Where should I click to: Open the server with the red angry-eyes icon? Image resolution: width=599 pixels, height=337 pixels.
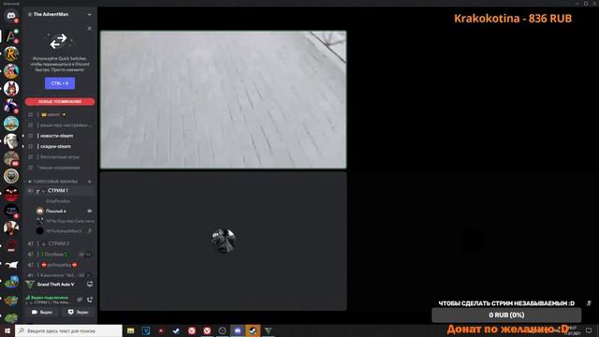point(11,194)
